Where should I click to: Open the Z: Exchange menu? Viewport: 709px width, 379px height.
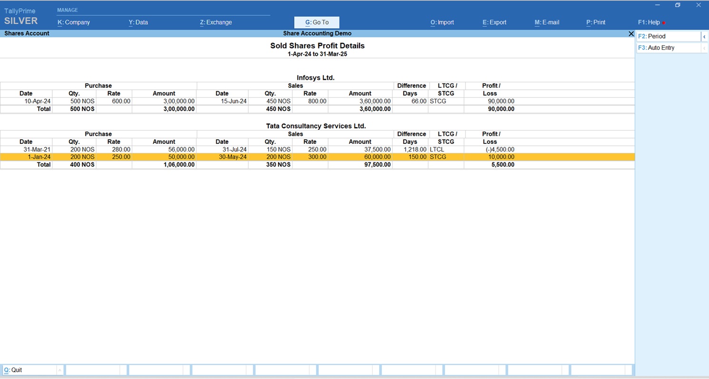click(216, 22)
